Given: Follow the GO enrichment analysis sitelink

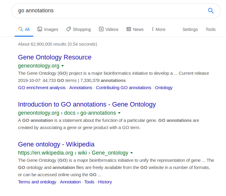Looking at the screenshot, I should 42,88.
